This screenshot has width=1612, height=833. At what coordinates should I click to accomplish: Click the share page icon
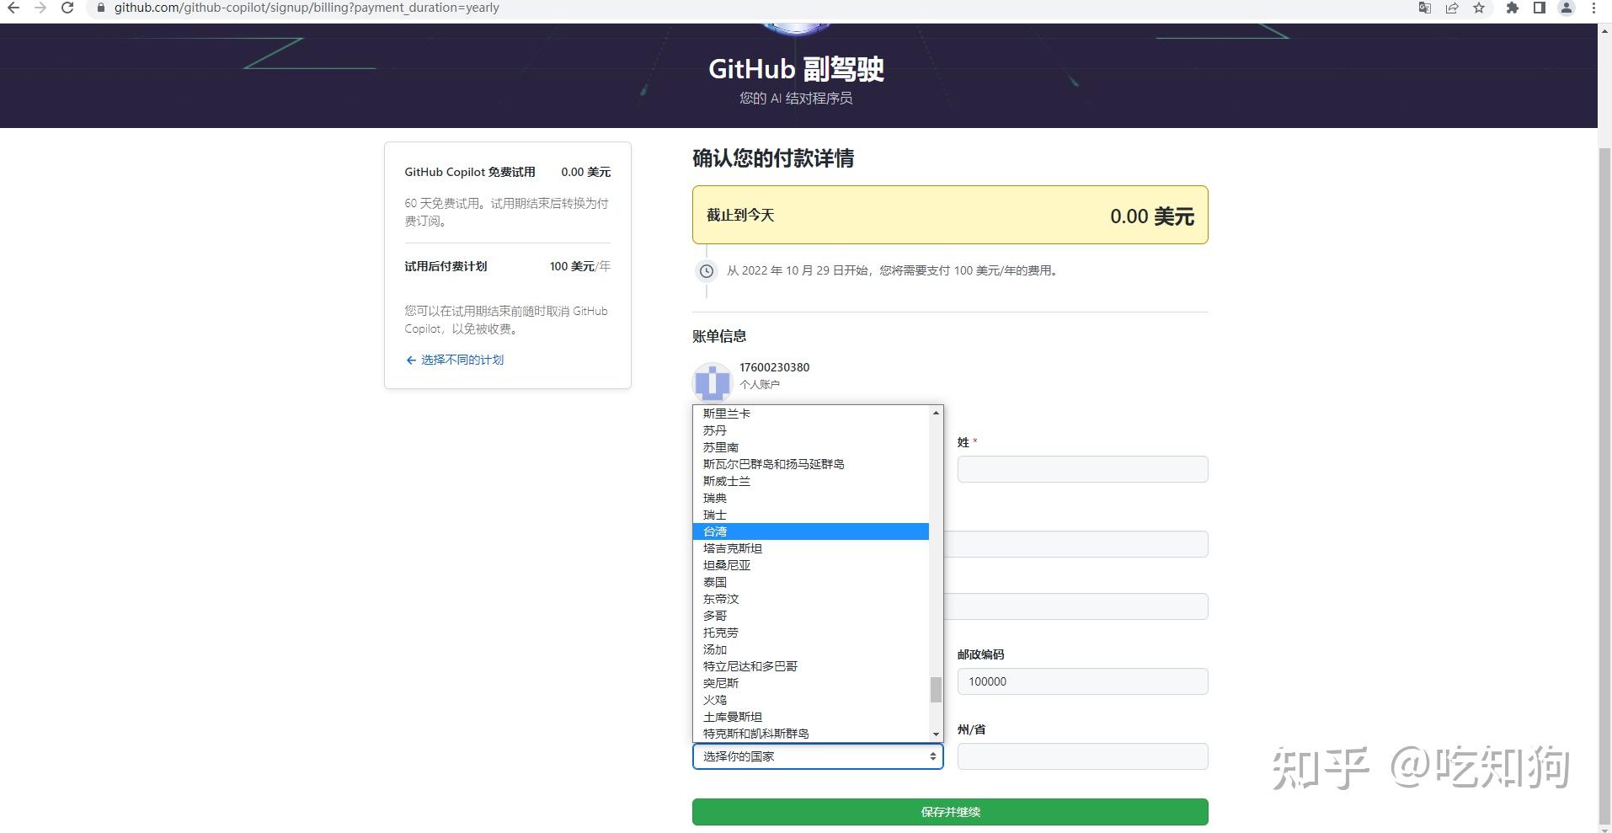tap(1452, 8)
